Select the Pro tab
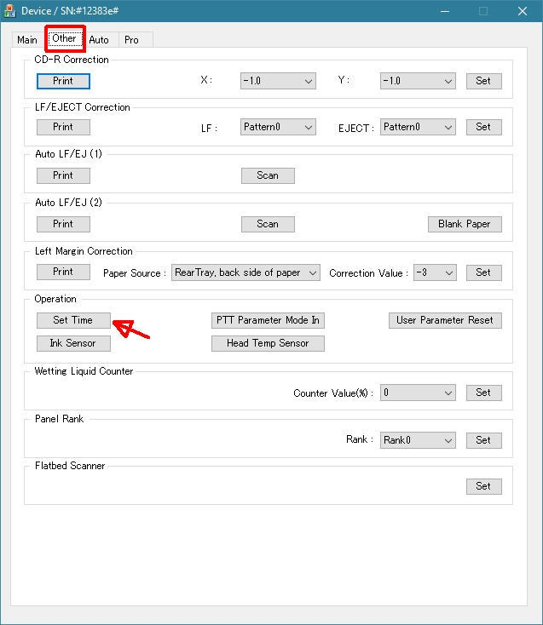 pyautogui.click(x=131, y=40)
